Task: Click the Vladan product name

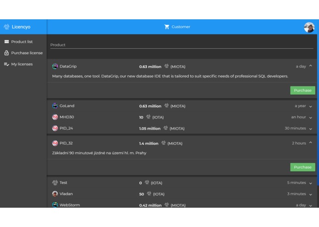Action: 66,194
